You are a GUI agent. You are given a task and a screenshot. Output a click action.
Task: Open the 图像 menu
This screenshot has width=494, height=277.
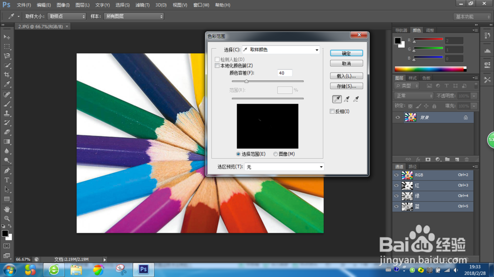tap(63, 5)
